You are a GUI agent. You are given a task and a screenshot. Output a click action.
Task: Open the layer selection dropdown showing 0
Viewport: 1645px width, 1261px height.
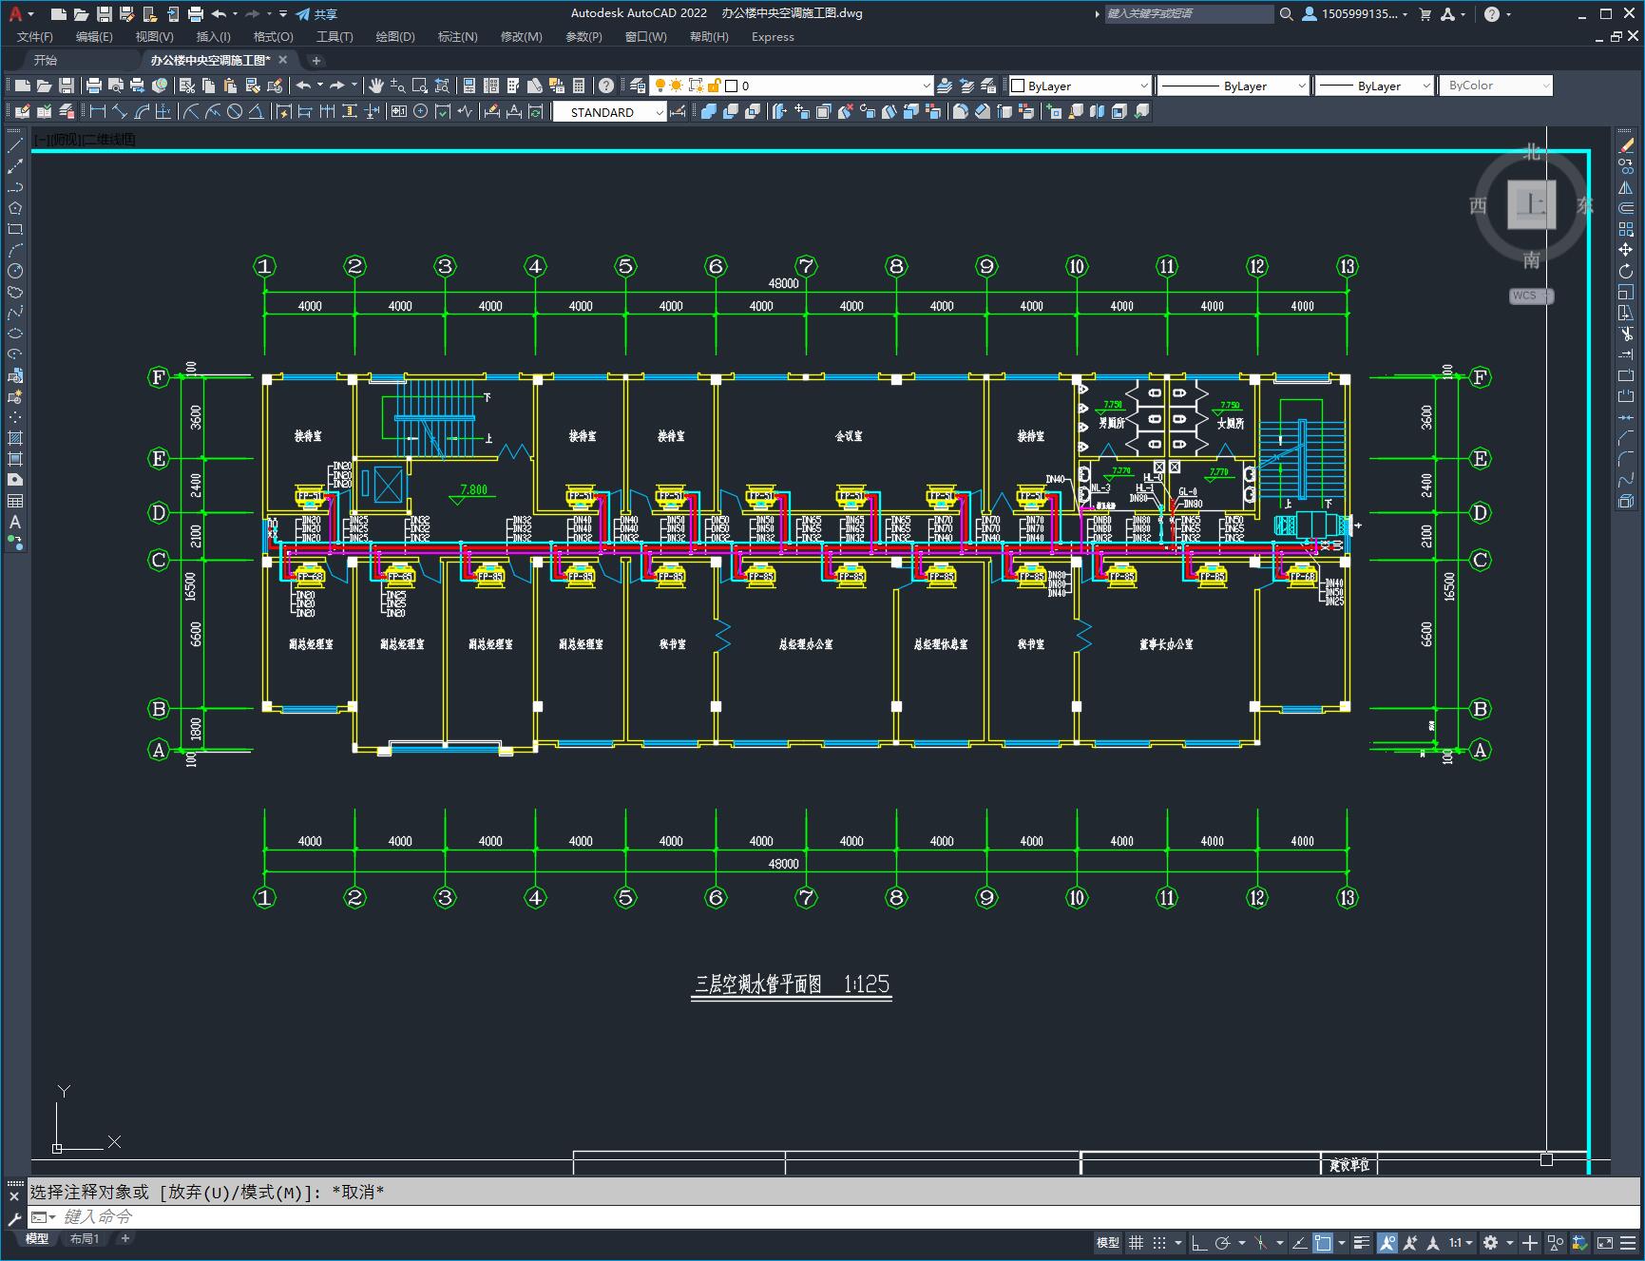click(x=792, y=86)
